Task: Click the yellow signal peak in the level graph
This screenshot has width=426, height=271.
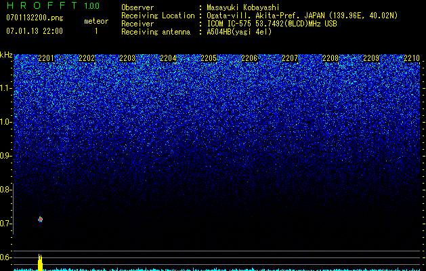Action: click(40, 262)
